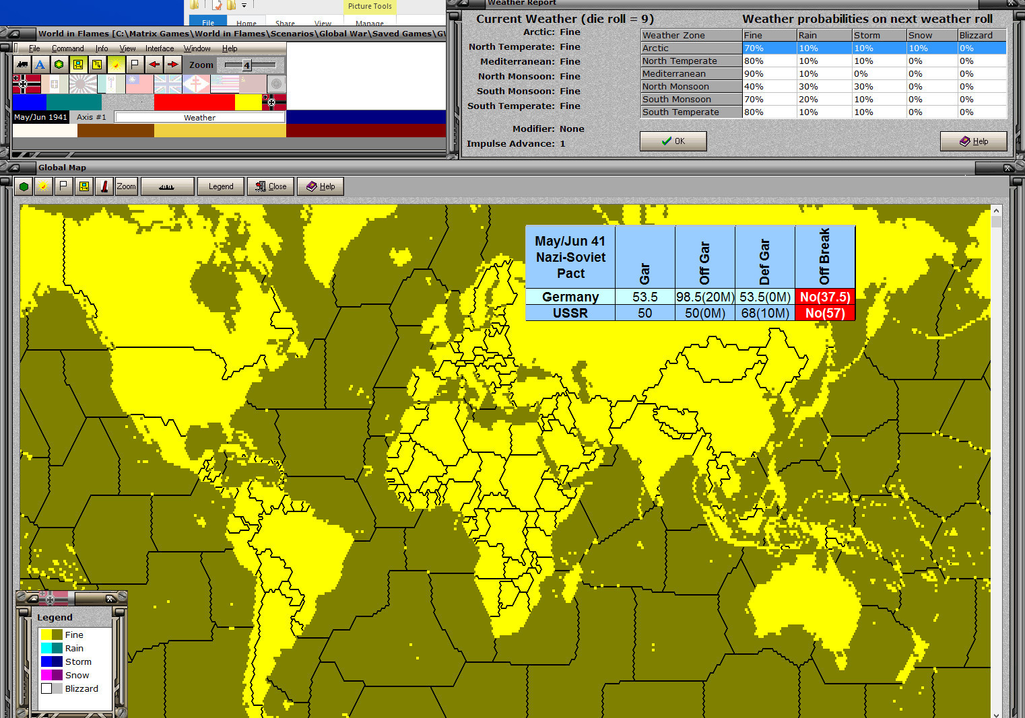Screen dimensions: 1025x718
Task: Select the Arctic row in weather probabilities table
Action: 691,48
